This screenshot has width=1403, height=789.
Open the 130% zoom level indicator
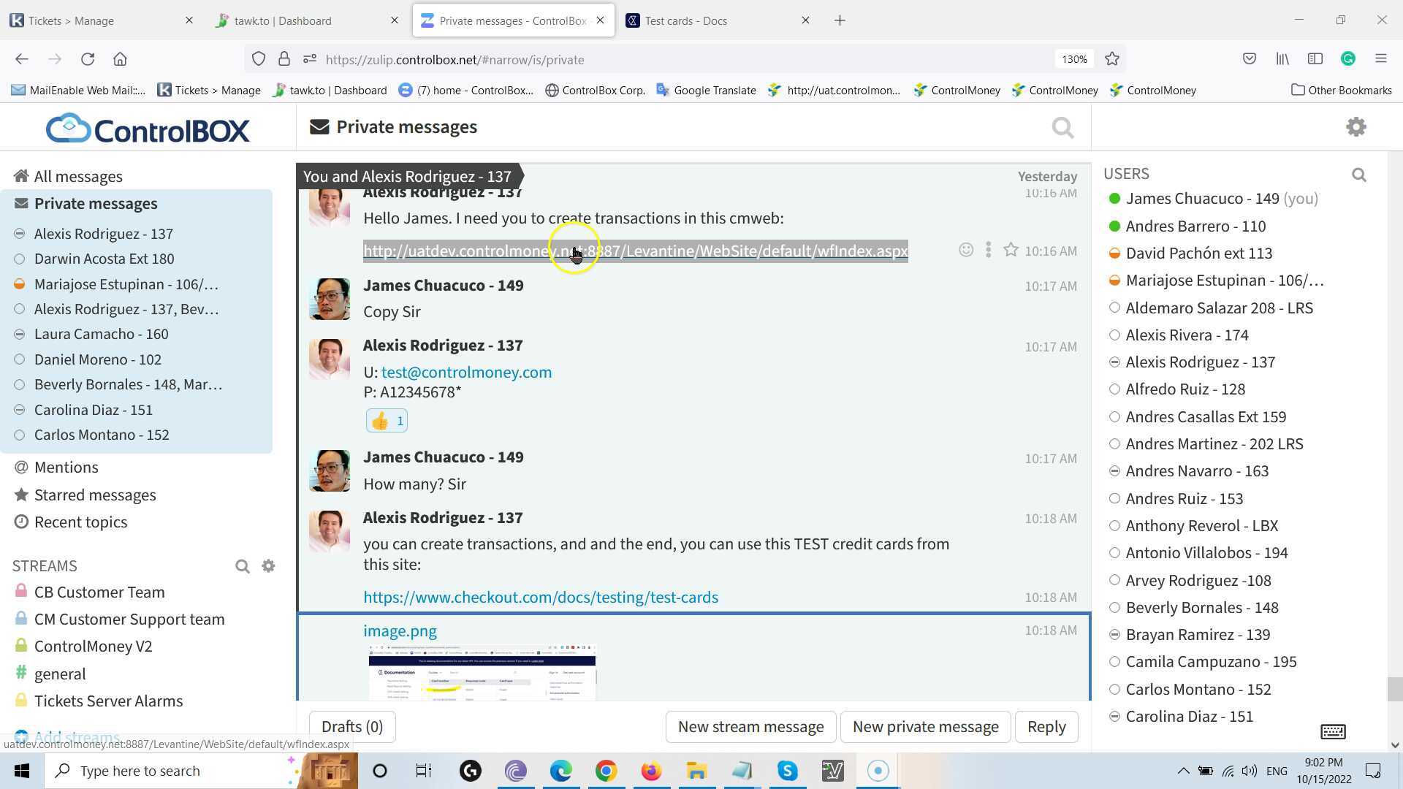click(x=1074, y=59)
